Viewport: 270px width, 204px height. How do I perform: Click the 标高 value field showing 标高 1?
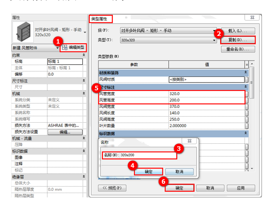click(65, 62)
